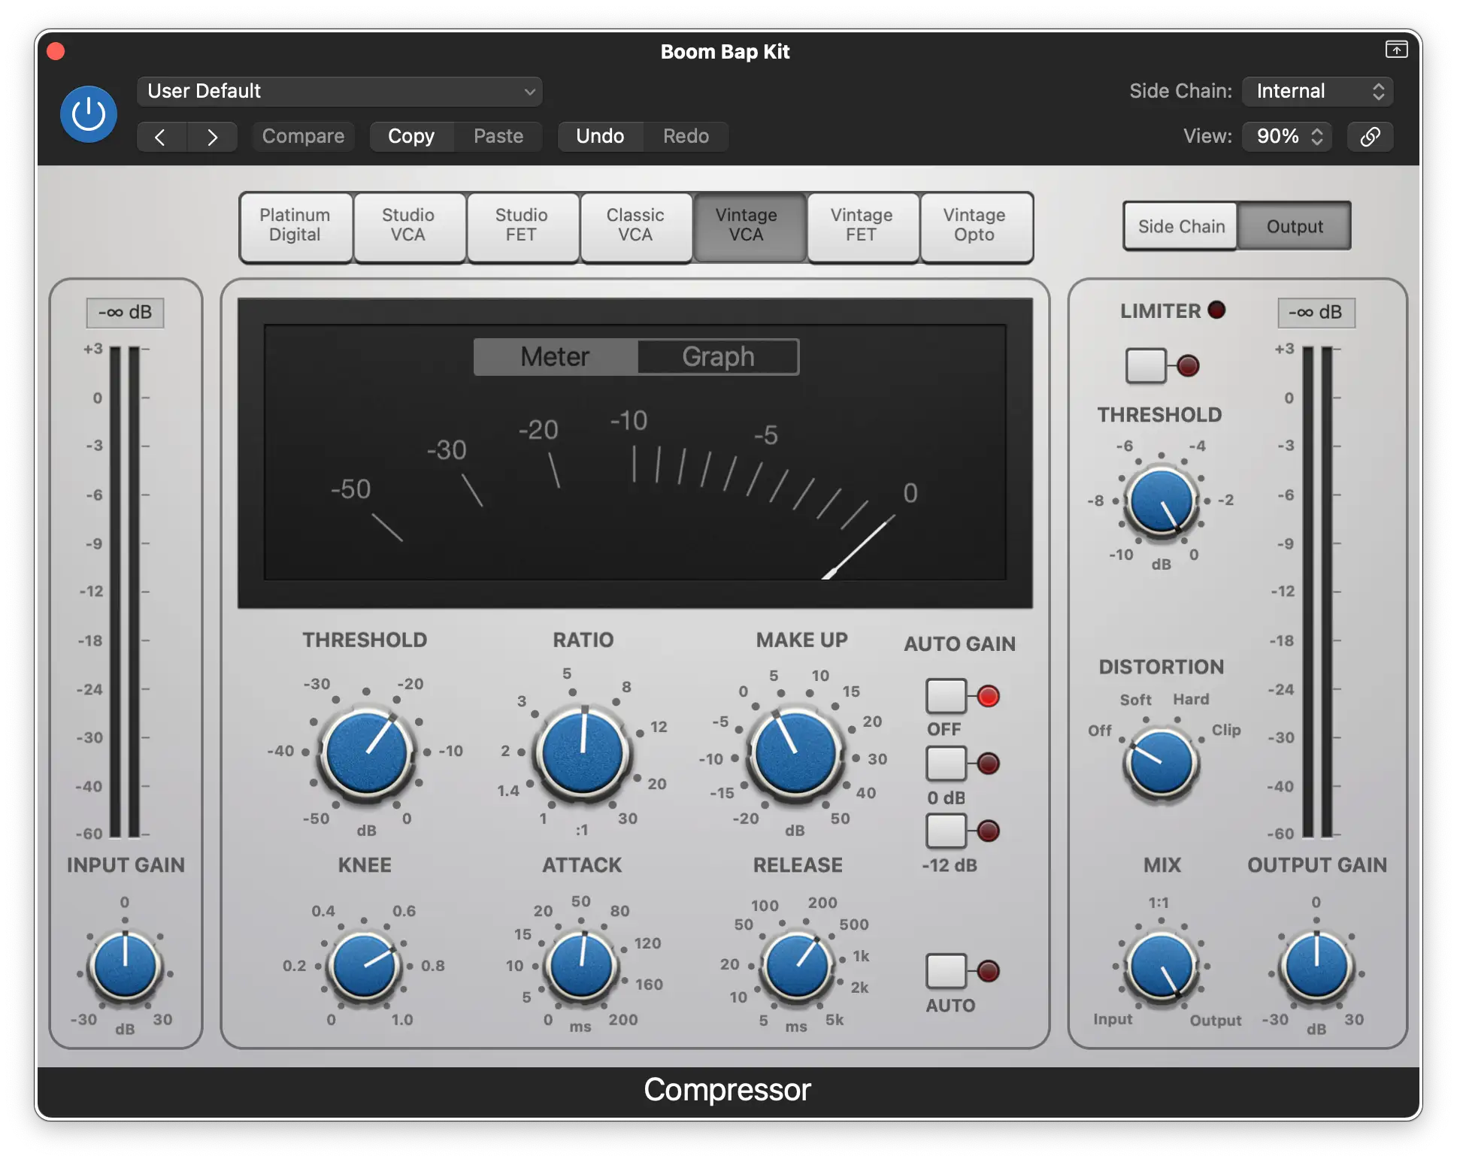Enable the Limiter toggle button

(x=1145, y=365)
